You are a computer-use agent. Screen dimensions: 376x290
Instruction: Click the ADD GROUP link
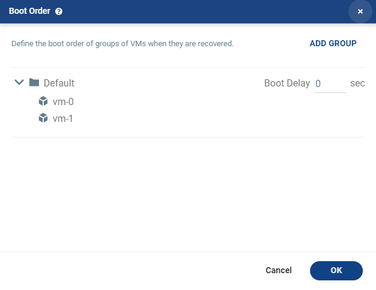333,43
